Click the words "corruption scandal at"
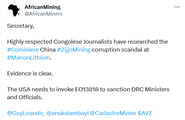This screenshot has height=120, width=185. (x=120, y=50)
